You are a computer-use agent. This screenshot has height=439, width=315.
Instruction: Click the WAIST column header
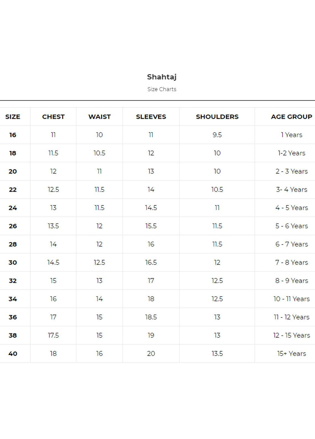[x=99, y=117]
